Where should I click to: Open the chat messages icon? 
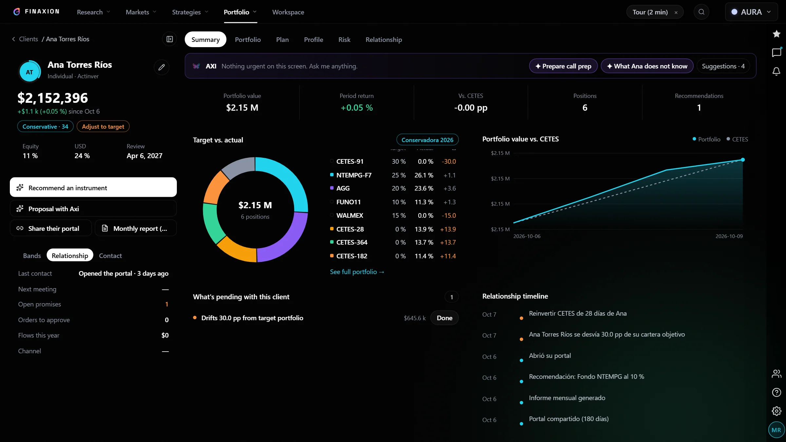(x=777, y=52)
